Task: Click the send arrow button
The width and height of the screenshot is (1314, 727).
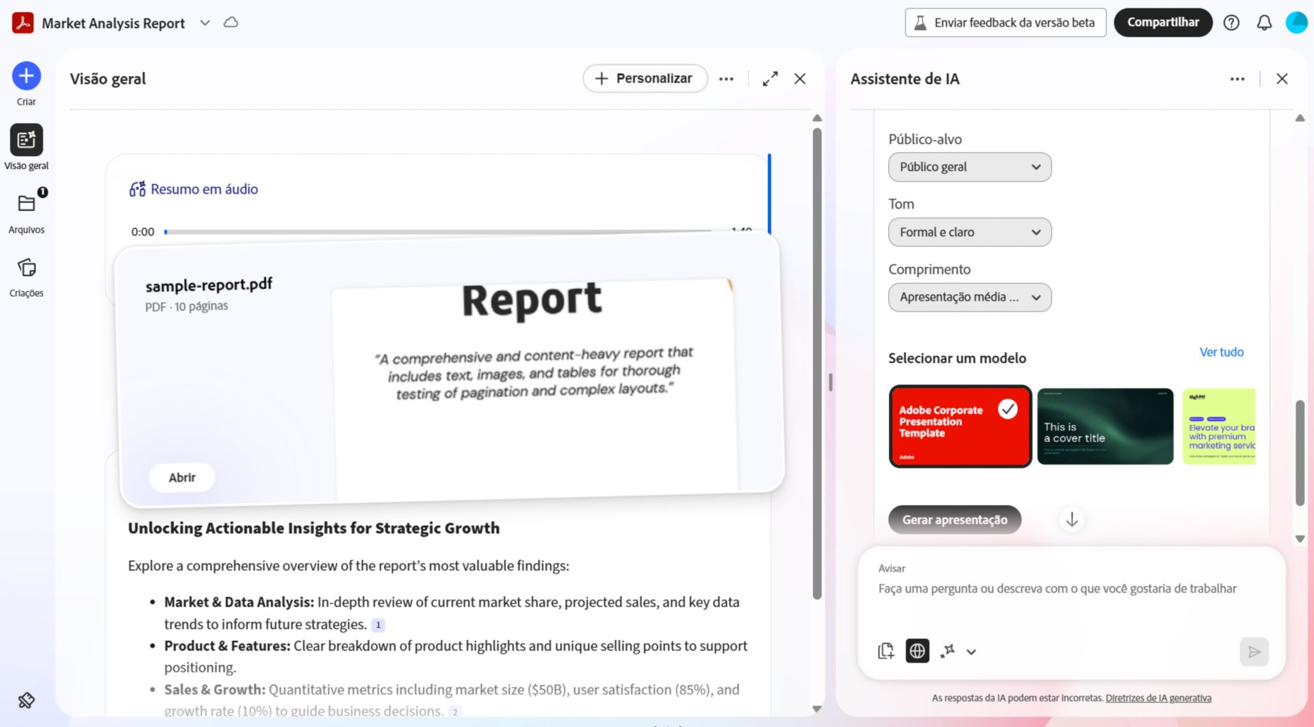Action: click(1254, 652)
